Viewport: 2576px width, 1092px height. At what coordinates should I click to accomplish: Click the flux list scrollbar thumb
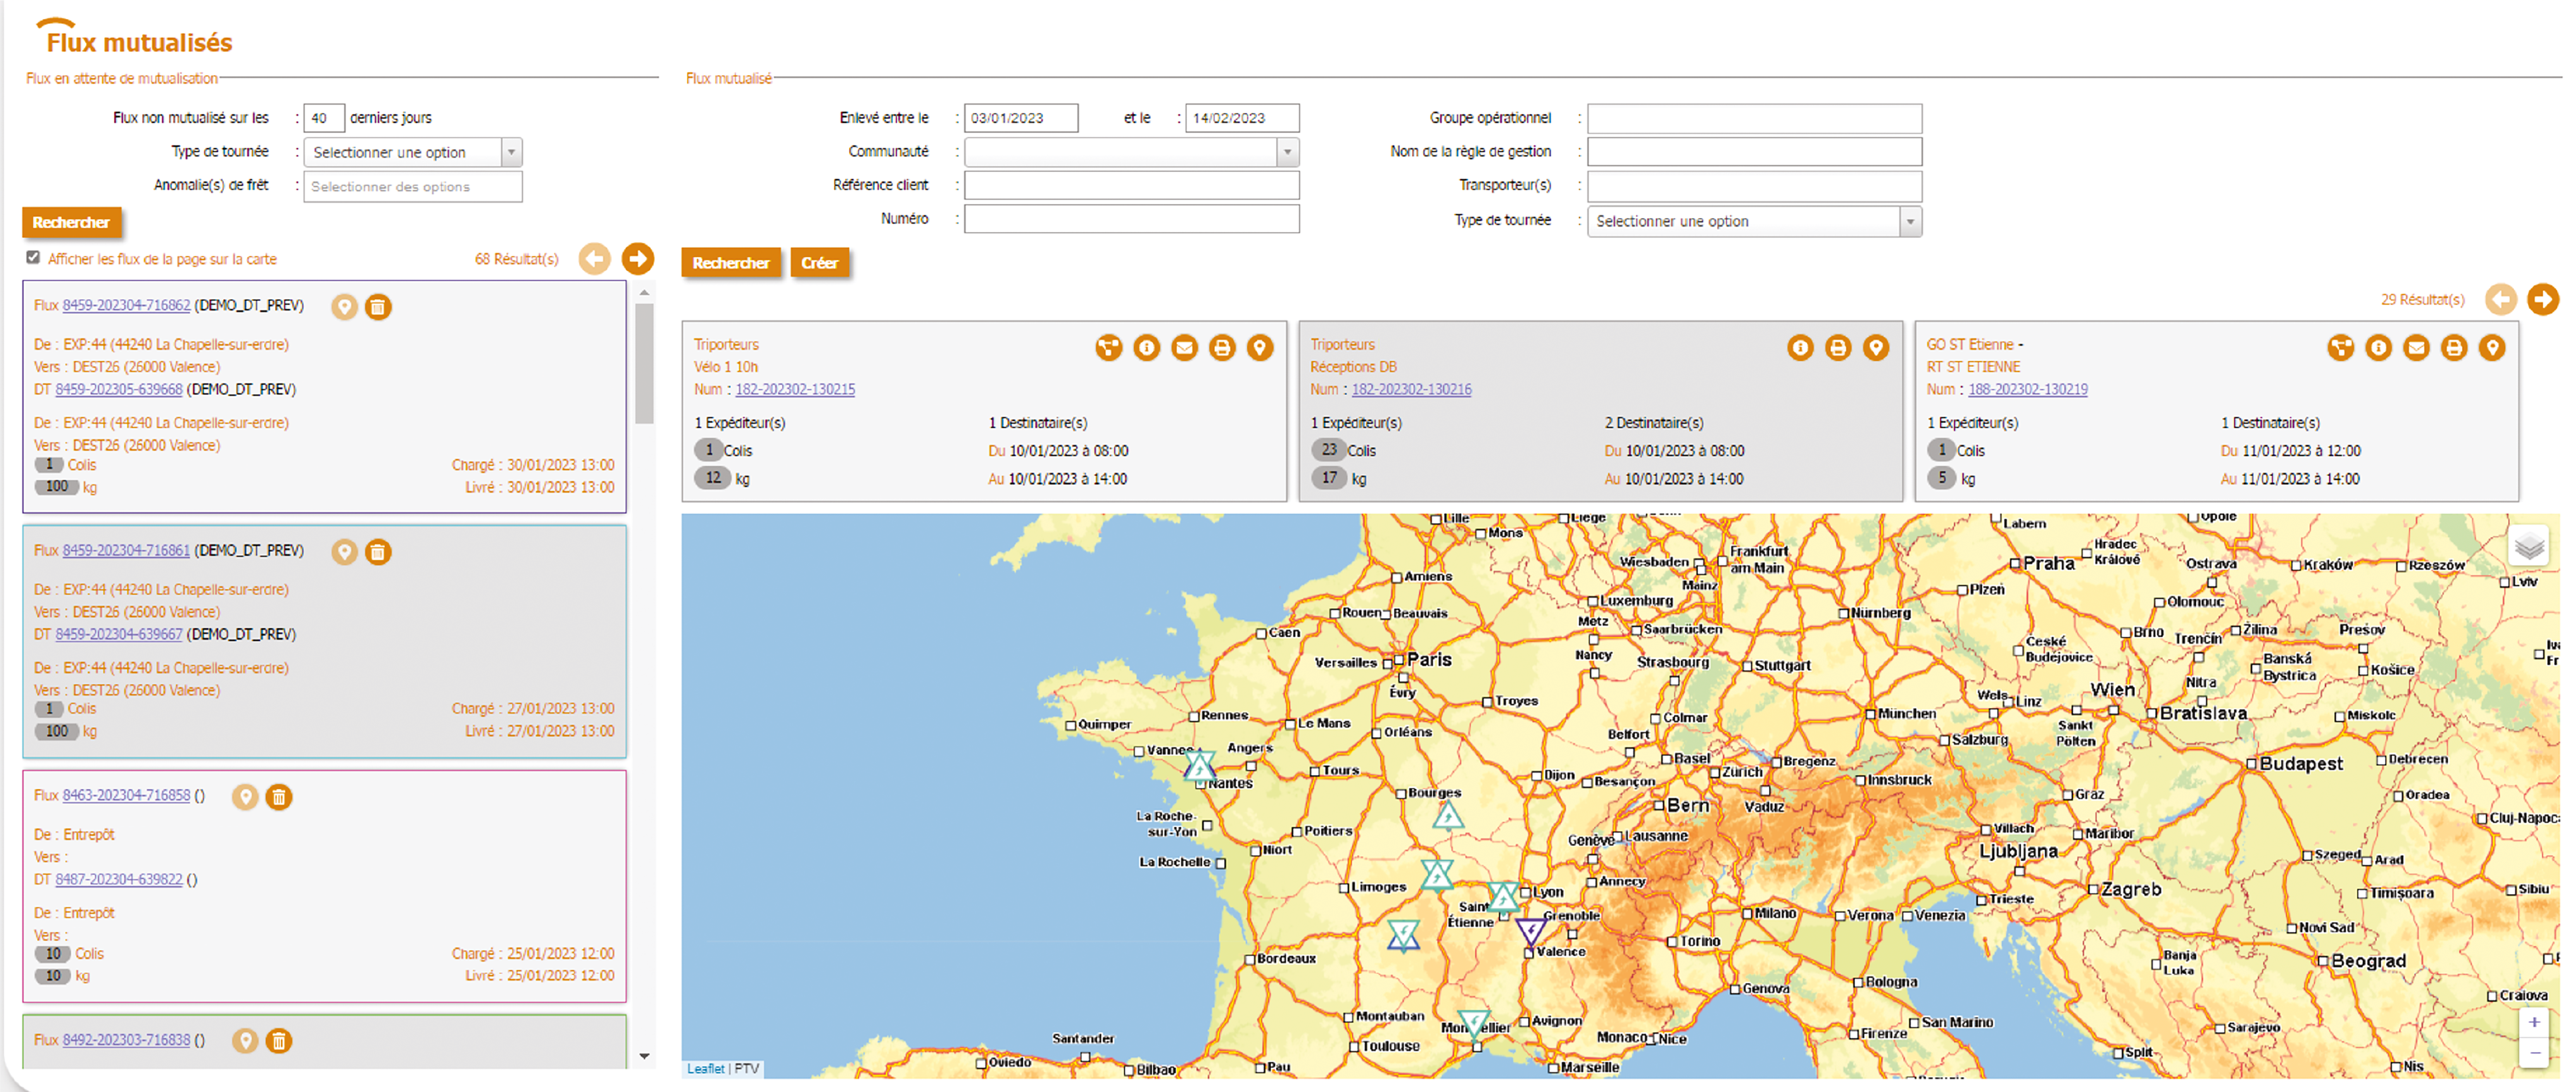pos(644,364)
